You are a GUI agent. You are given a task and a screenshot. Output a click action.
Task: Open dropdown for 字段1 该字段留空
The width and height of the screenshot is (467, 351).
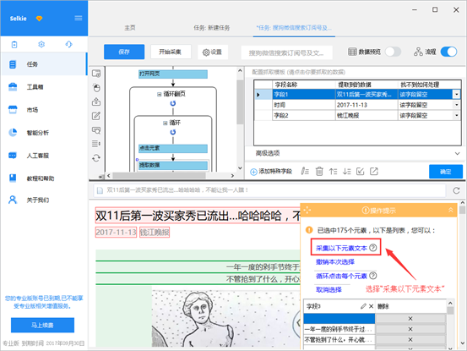[x=456, y=95]
